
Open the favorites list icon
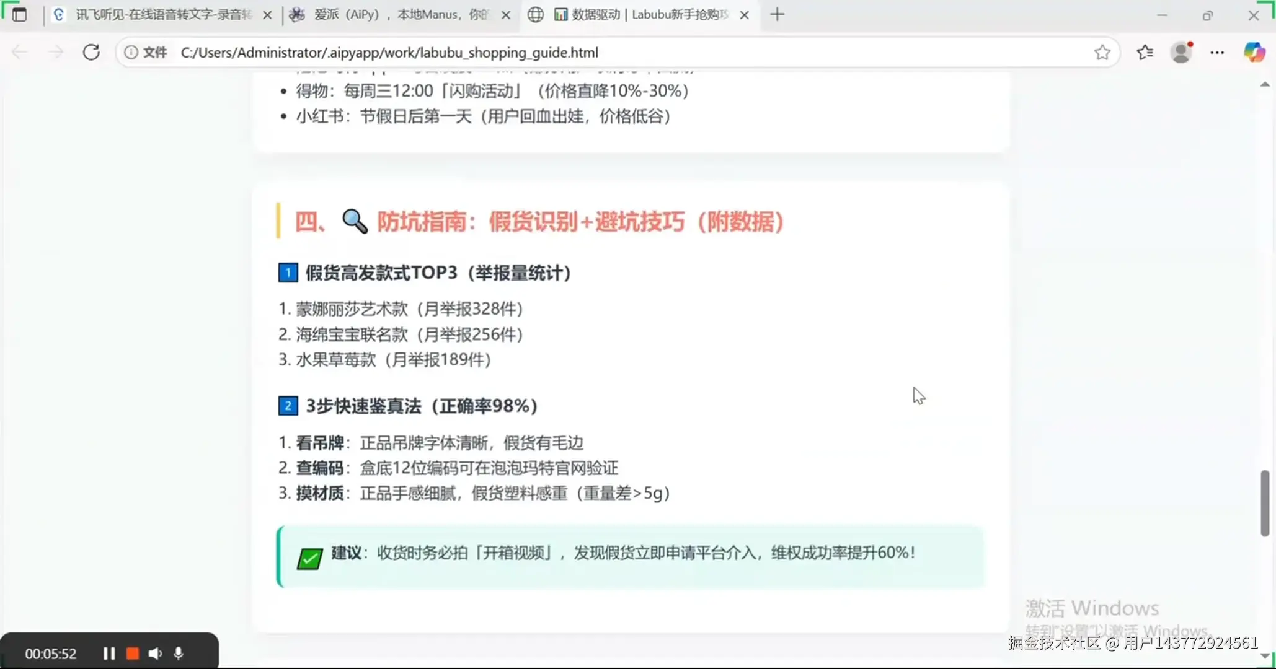click(1145, 53)
